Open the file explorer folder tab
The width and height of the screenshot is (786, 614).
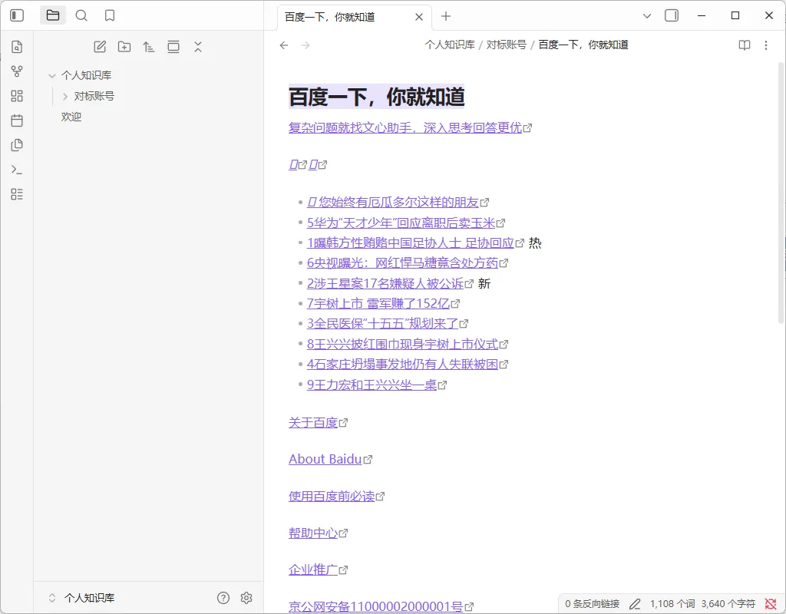coord(53,15)
